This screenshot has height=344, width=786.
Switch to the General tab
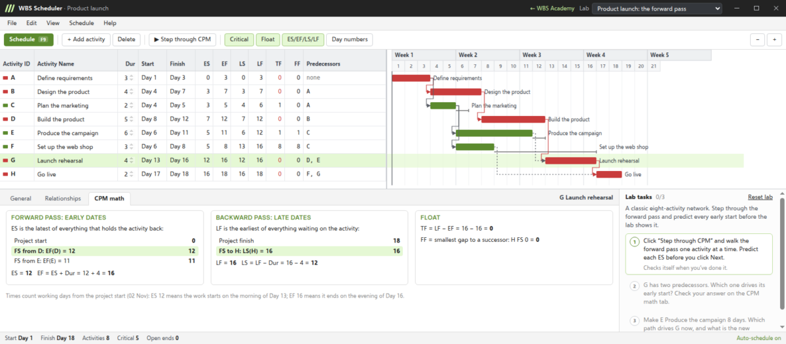click(x=21, y=198)
